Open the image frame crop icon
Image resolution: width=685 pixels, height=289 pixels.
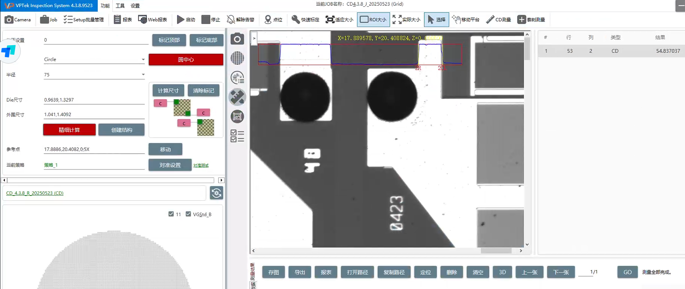coord(237,116)
